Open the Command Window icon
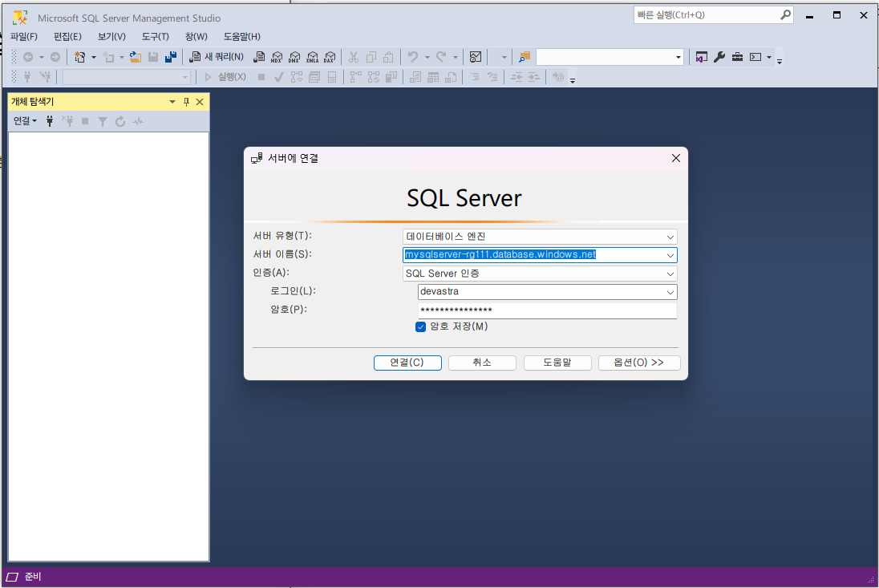 coord(755,57)
